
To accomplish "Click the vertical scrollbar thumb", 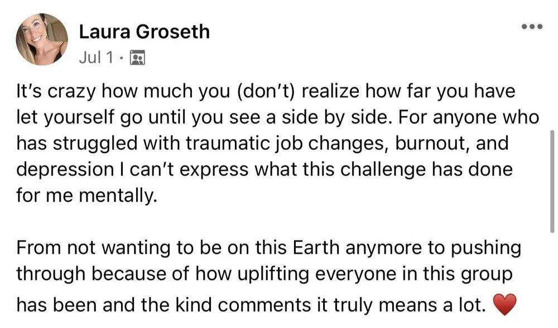I will [x=552, y=182].
